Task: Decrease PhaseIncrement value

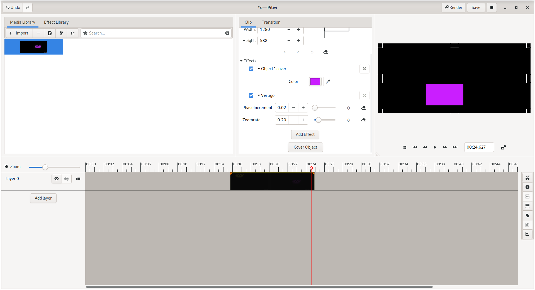Action: 293,108
